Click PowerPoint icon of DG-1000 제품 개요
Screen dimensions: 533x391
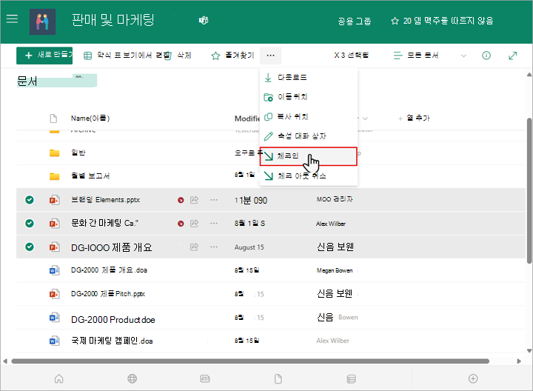pos(54,247)
